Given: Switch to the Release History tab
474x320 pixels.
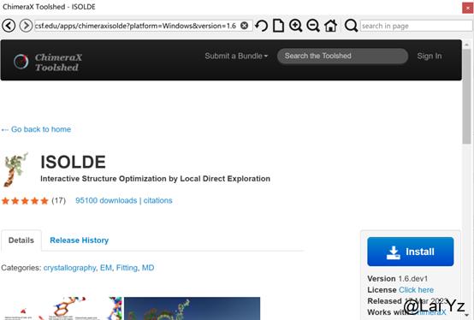Looking at the screenshot, I should 80,240.
